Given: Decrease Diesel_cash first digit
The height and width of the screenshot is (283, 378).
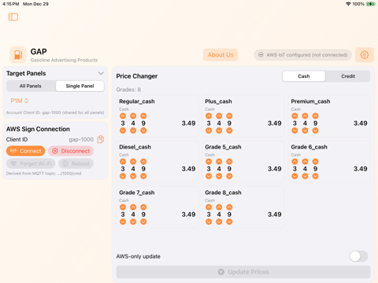Looking at the screenshot, I should click(x=123, y=176).
